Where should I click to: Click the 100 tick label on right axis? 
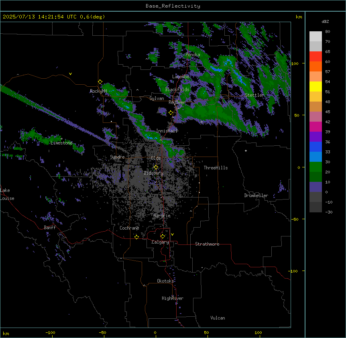click(x=295, y=63)
